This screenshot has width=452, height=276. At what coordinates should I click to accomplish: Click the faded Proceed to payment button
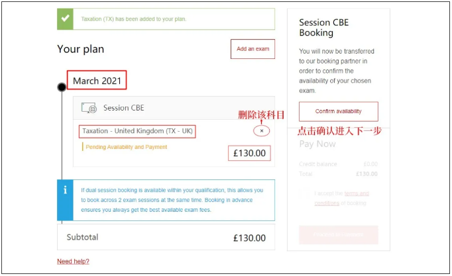pyautogui.click(x=339, y=235)
